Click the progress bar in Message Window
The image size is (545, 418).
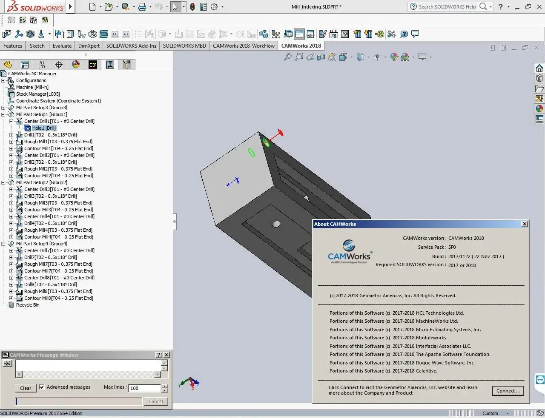[79, 401]
